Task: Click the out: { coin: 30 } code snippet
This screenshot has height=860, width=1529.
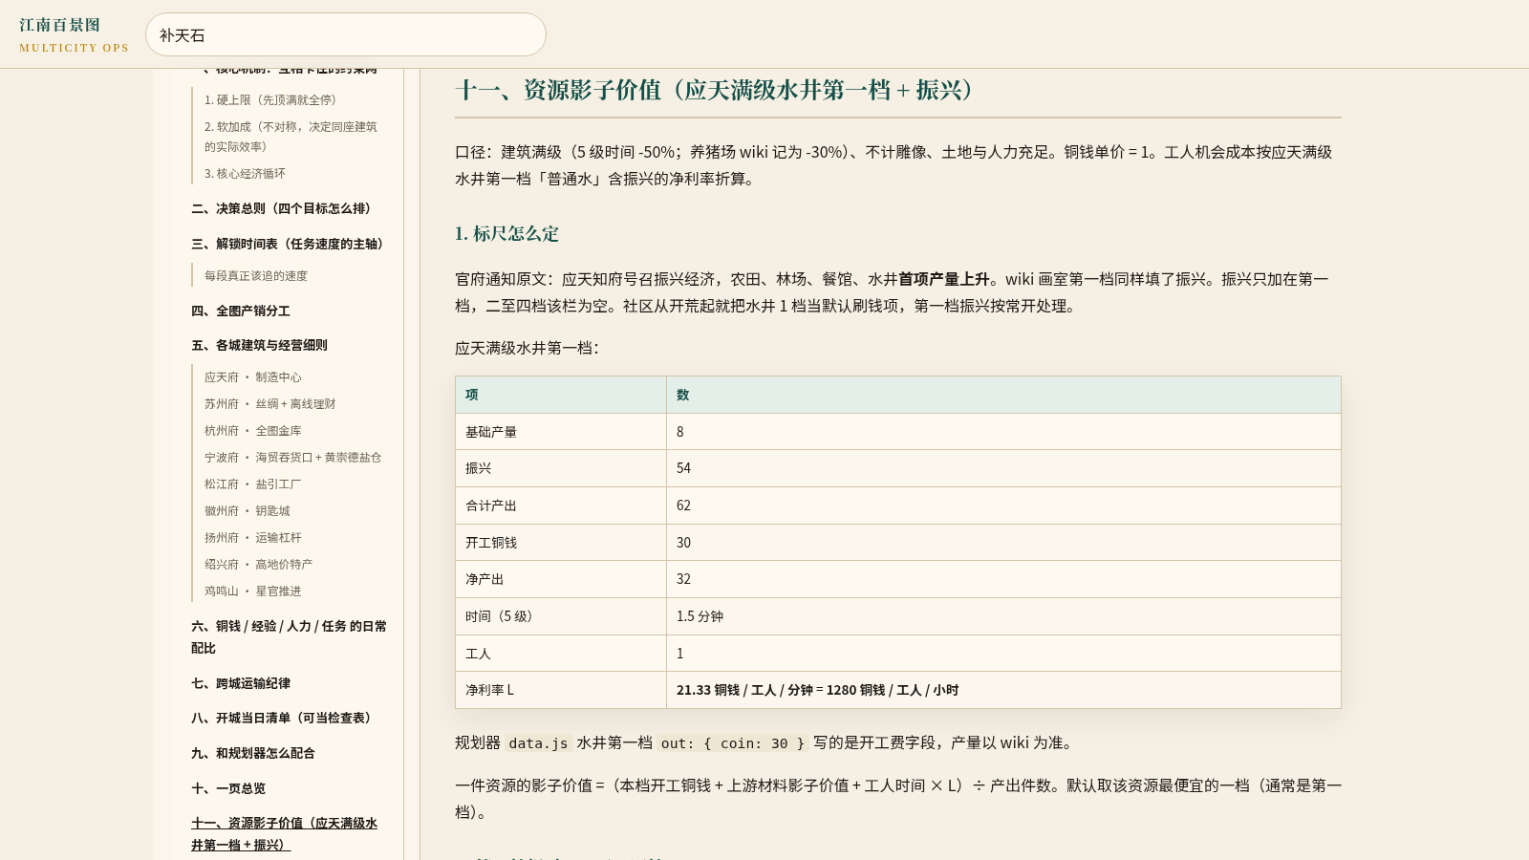Action: pyautogui.click(x=733, y=743)
